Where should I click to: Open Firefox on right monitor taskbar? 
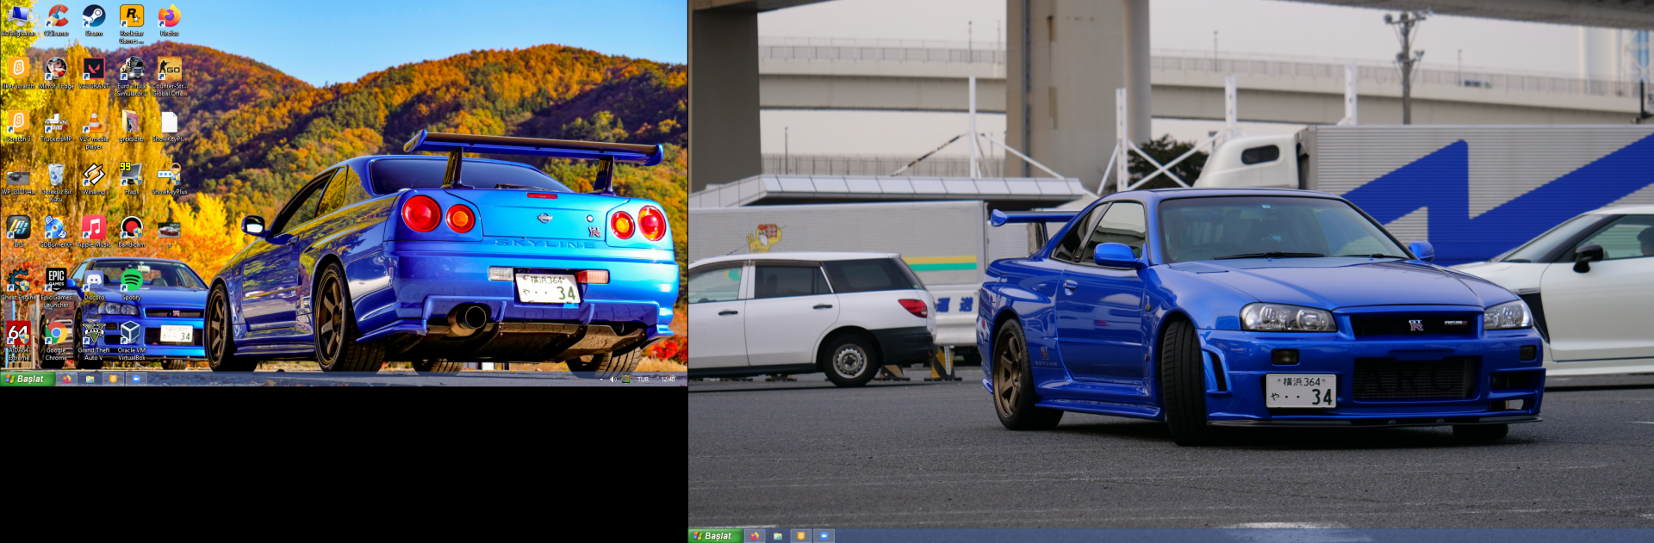pos(755,535)
